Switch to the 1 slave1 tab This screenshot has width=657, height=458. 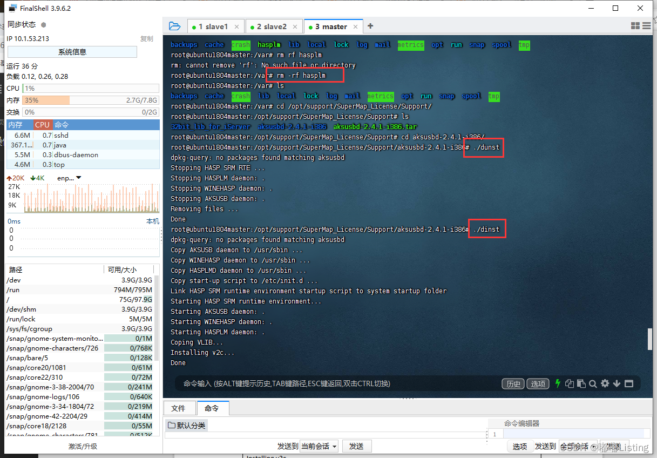(x=216, y=26)
